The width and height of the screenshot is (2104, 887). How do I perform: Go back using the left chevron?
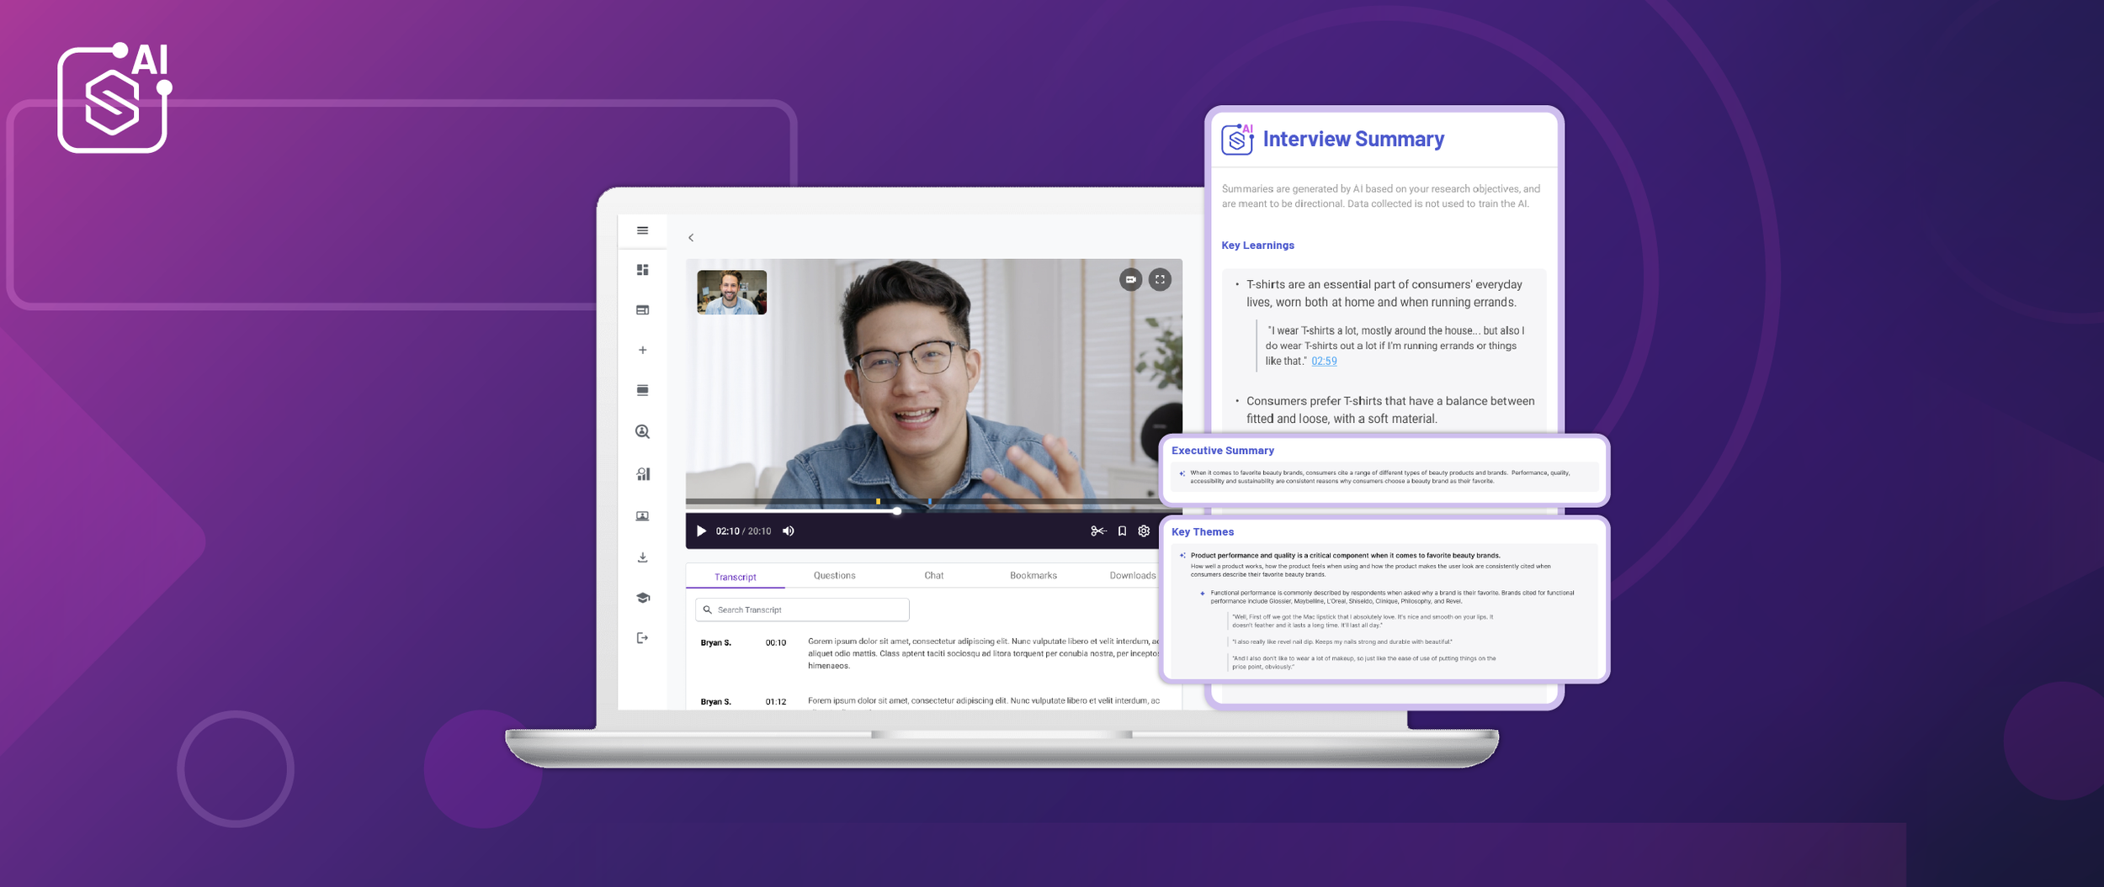coord(691,238)
